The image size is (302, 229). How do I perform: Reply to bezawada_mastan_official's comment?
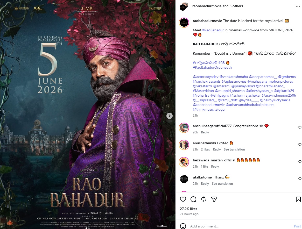[x=215, y=167]
